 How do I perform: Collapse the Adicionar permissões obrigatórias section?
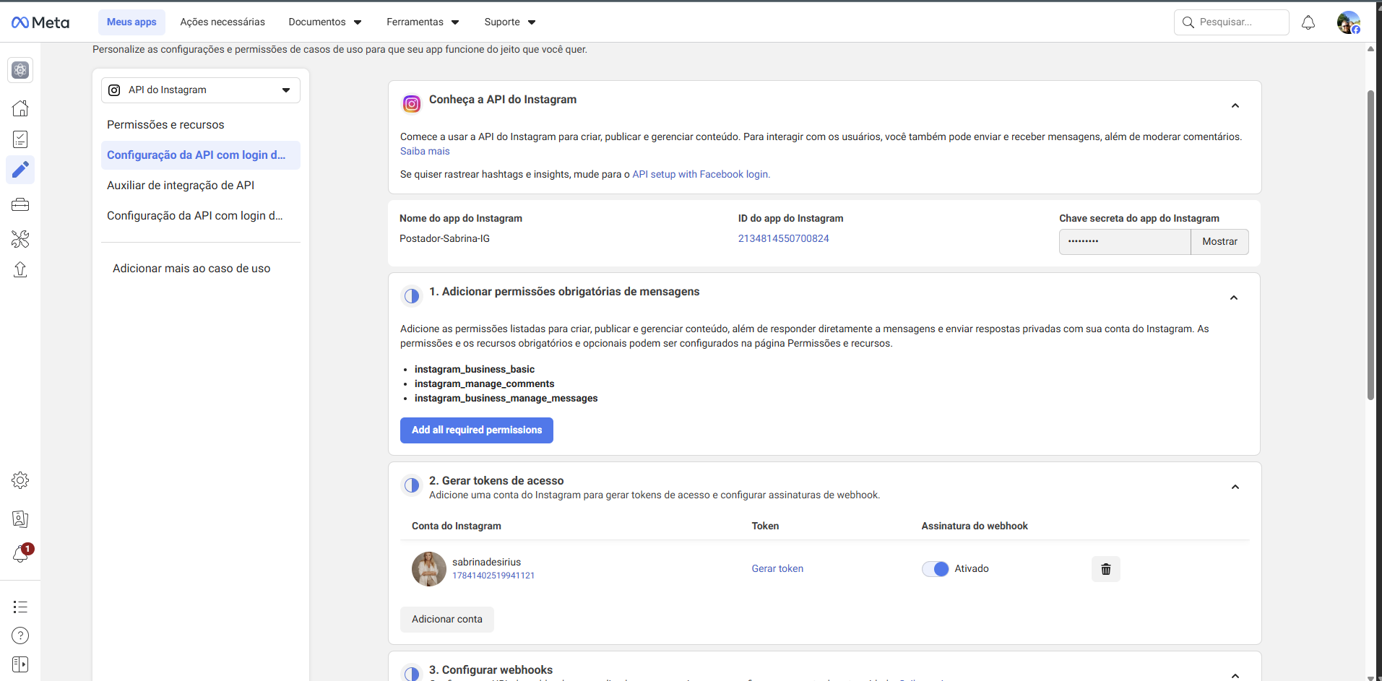1234,298
